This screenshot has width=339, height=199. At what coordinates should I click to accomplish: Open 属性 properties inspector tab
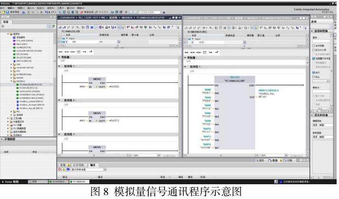click(x=260, y=160)
